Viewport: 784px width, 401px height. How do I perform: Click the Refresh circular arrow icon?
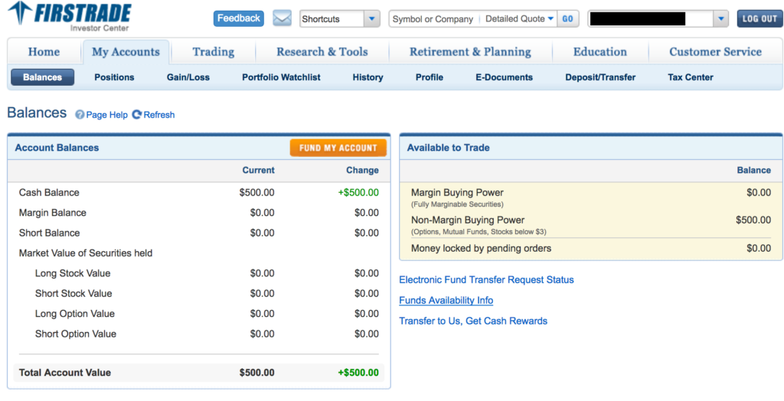[137, 115]
